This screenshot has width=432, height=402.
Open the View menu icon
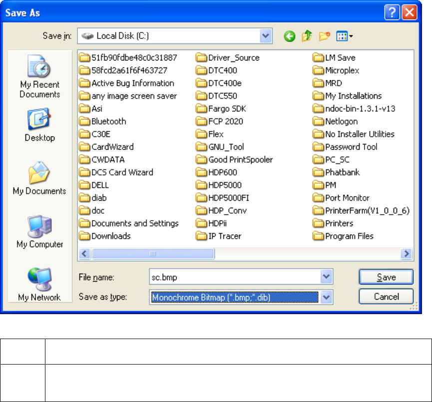(x=345, y=36)
